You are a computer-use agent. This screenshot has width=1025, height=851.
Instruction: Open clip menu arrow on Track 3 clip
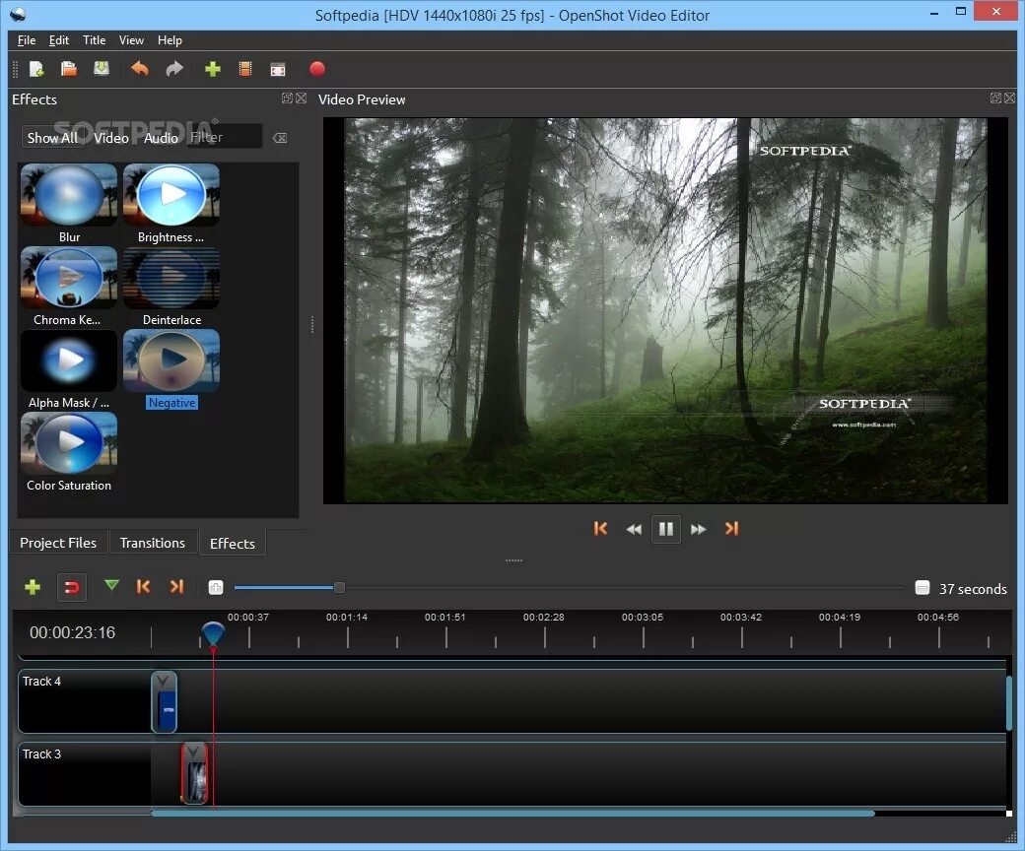[x=193, y=753]
